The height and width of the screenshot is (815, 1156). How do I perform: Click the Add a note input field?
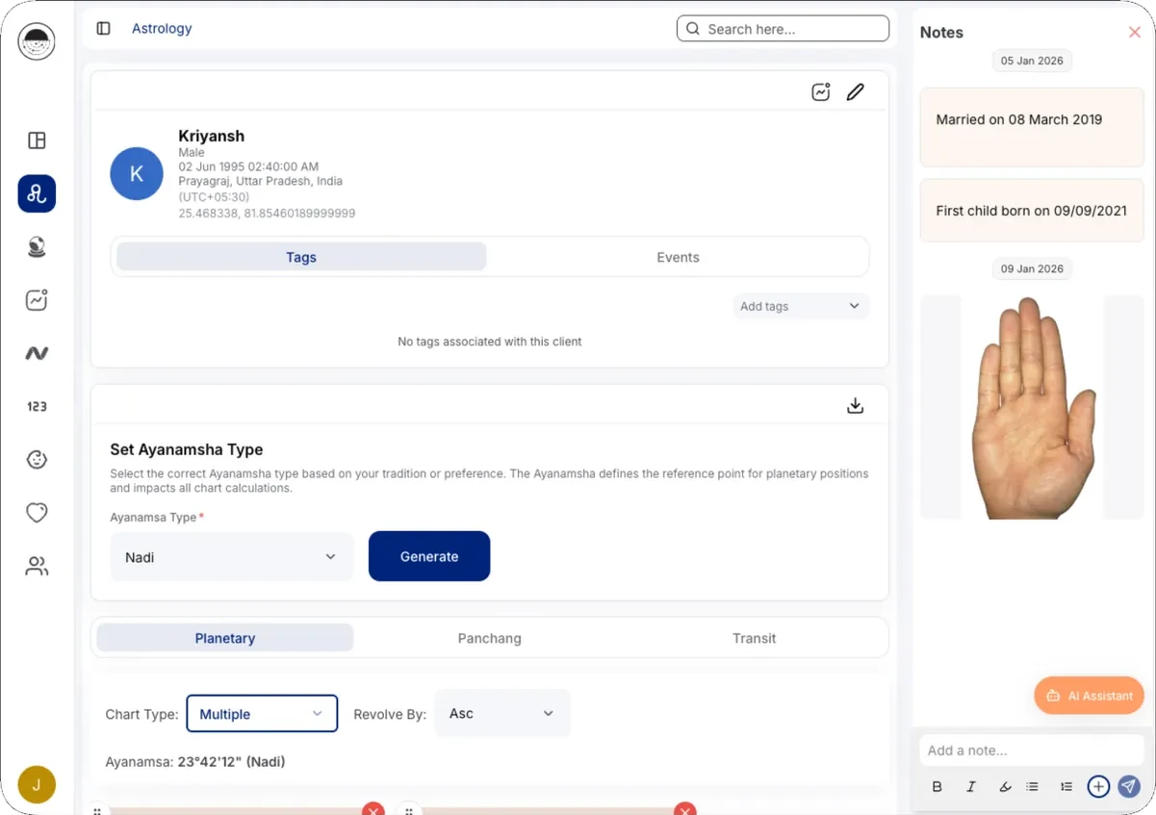[1032, 751]
